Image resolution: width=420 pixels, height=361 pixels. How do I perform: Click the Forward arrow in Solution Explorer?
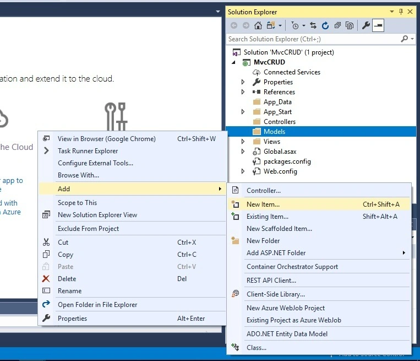click(246, 26)
